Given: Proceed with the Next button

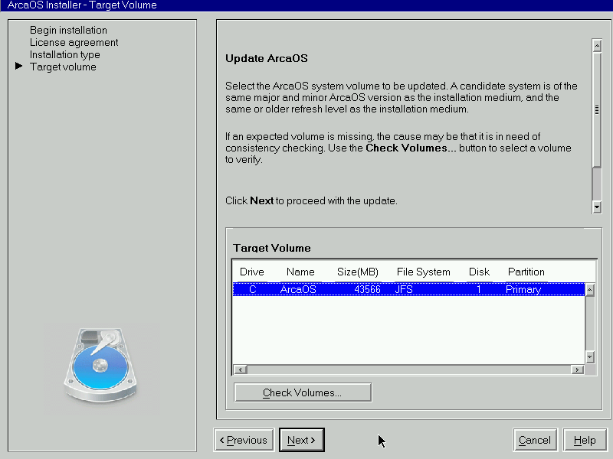Looking at the screenshot, I should click(x=301, y=440).
